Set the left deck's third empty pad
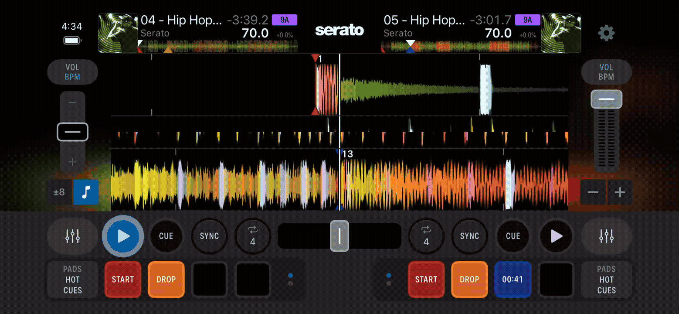Image resolution: width=679 pixels, height=314 pixels. click(209, 280)
